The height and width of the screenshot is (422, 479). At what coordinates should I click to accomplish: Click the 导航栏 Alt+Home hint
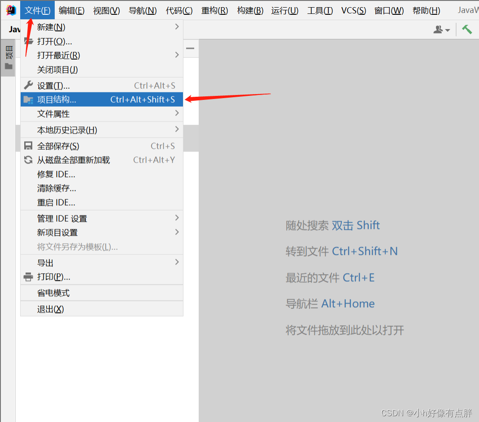(330, 304)
